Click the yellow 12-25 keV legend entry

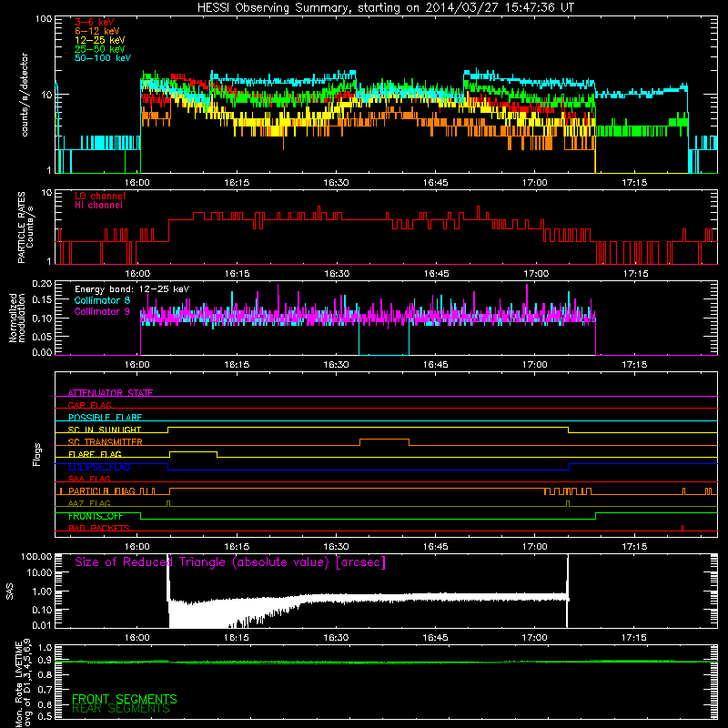click(100, 40)
